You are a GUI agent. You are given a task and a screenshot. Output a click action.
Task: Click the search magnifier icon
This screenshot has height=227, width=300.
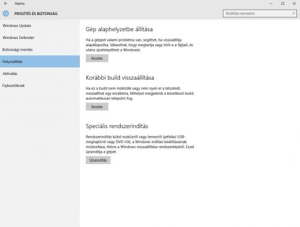tap(293, 14)
